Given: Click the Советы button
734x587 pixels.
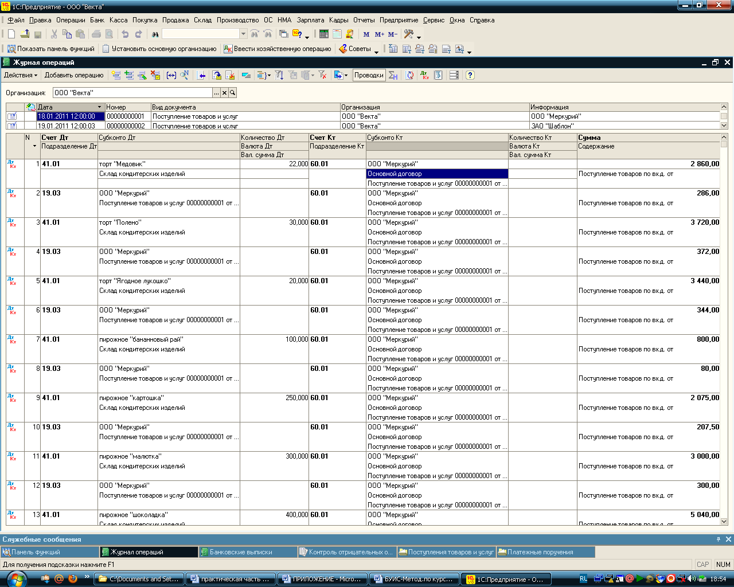Looking at the screenshot, I should pyautogui.click(x=355, y=49).
